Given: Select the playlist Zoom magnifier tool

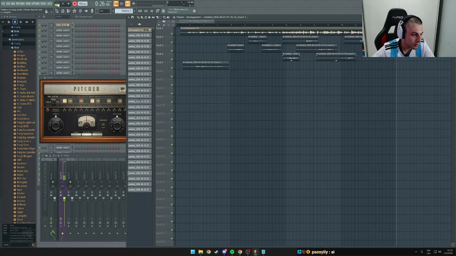Looking at the screenshot, I should 165,17.
